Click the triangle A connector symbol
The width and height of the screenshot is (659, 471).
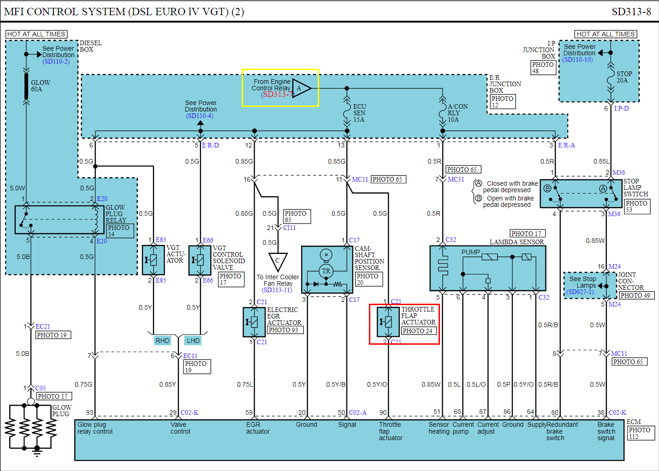point(302,88)
